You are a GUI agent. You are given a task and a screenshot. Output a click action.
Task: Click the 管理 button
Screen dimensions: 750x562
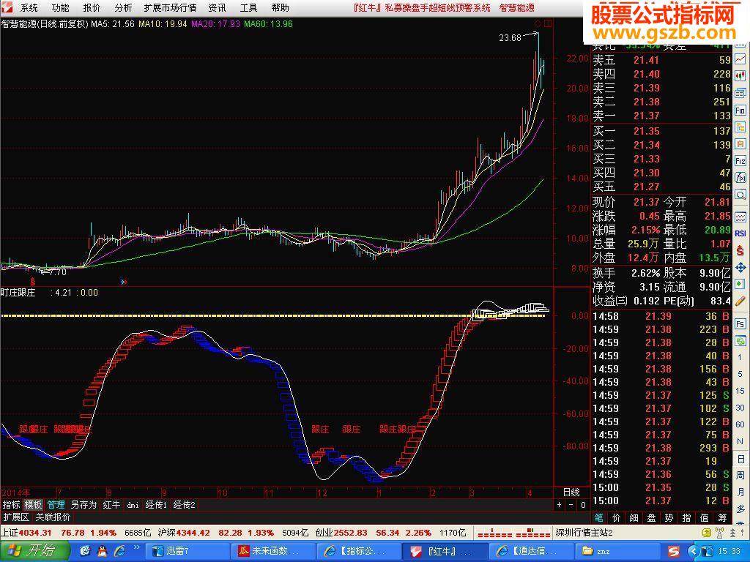[x=56, y=505]
